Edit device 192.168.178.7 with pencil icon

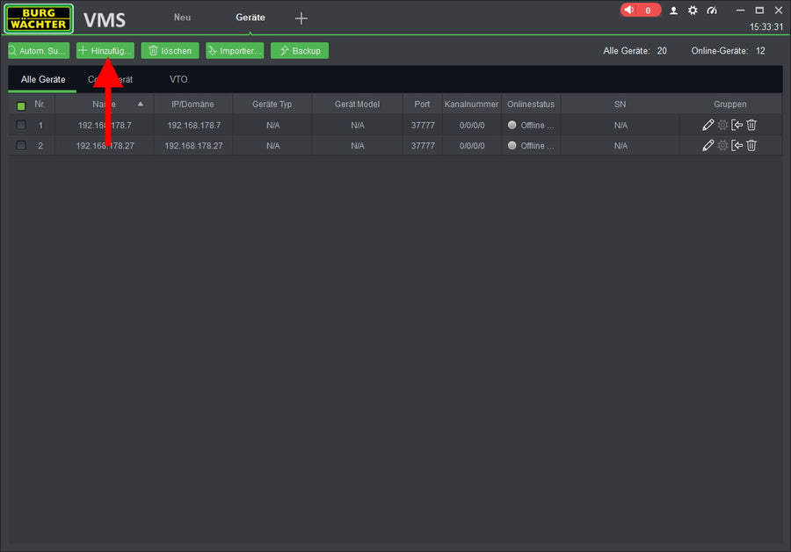(708, 125)
